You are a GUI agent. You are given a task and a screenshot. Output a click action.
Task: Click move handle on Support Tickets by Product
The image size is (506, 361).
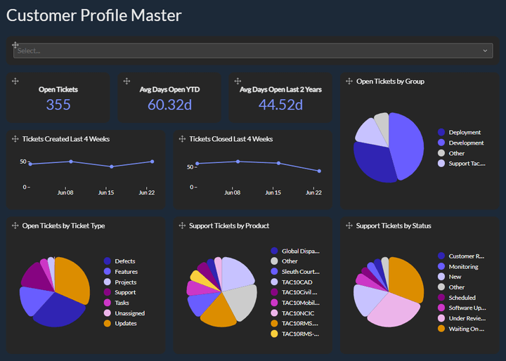[182, 226]
